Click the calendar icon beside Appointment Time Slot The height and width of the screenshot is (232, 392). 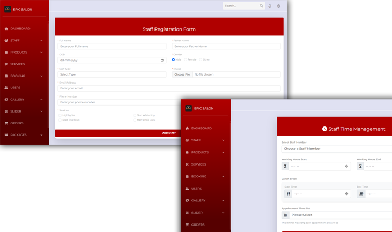pos(285,215)
